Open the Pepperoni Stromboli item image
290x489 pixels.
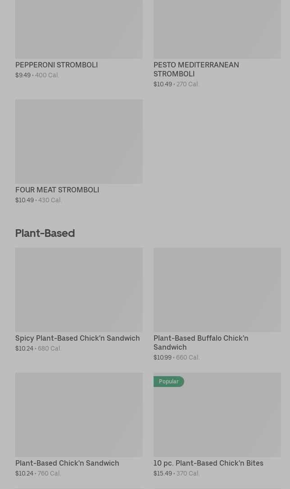pos(79,29)
